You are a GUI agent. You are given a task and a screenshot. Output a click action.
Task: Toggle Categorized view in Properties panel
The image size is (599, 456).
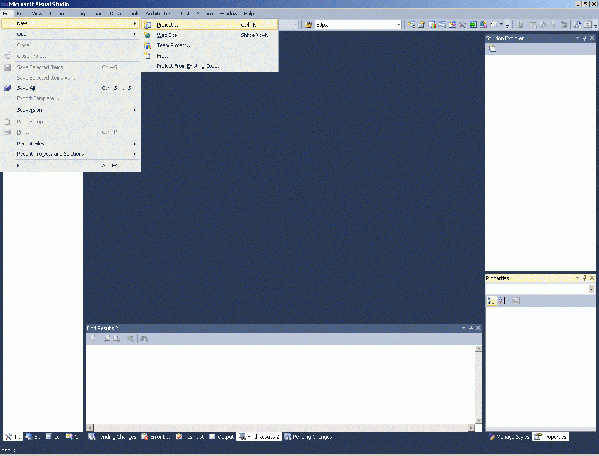(492, 301)
